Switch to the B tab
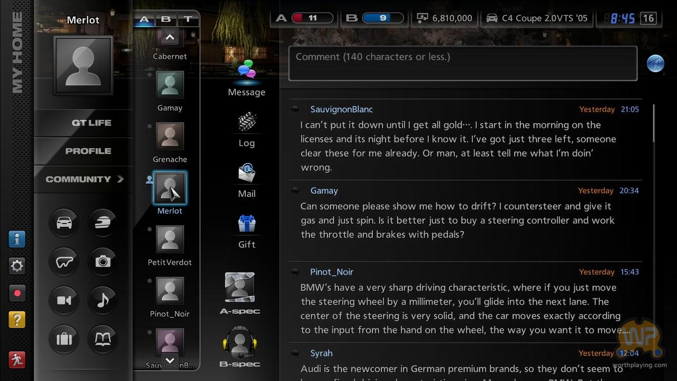Viewport: 677px width, 381px height. coord(166,20)
